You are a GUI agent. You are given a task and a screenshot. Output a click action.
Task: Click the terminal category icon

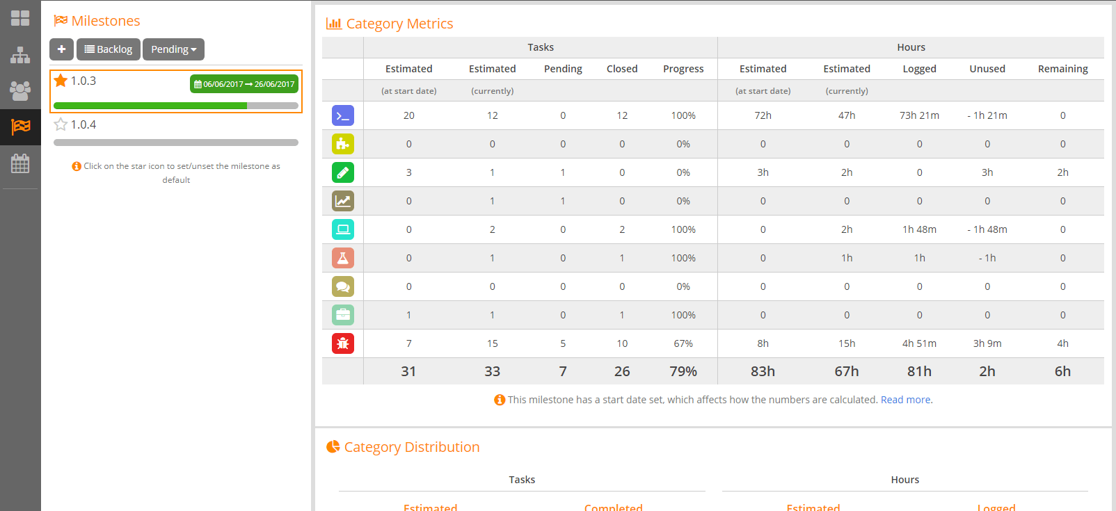pyautogui.click(x=342, y=115)
